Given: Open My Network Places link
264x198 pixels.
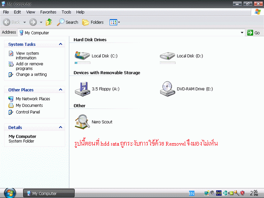Looking at the screenshot, I should tap(33, 99).
